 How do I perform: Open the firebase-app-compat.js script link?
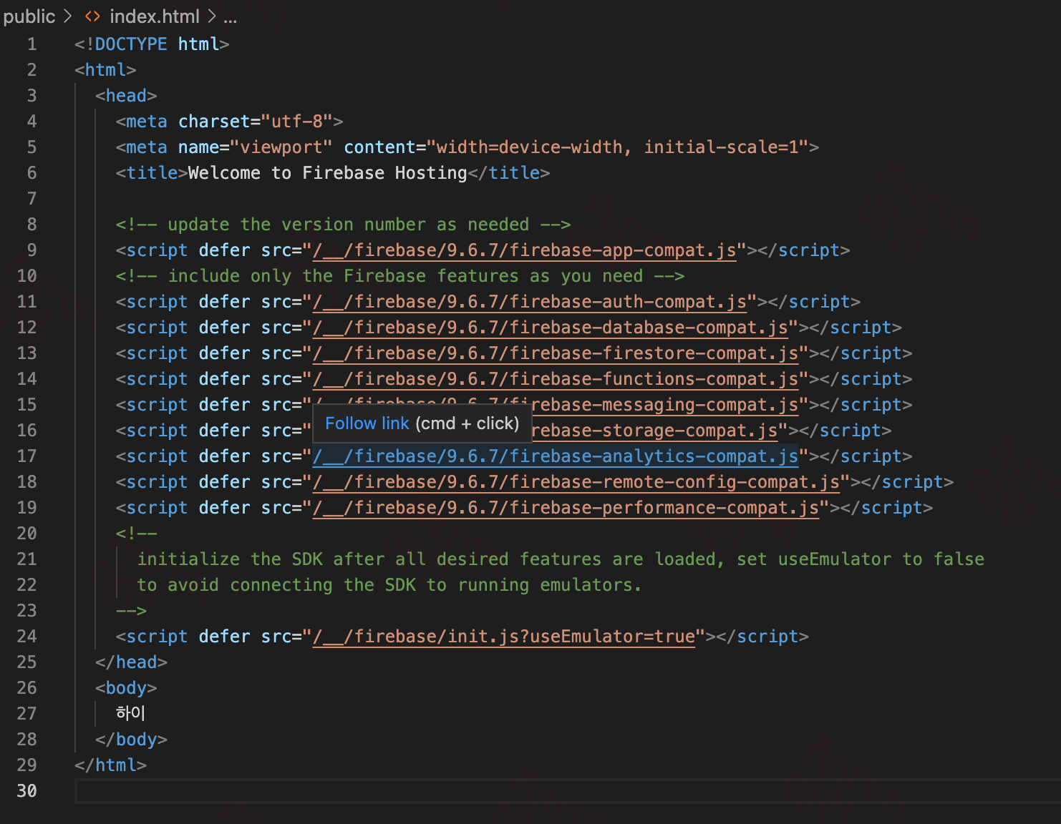[x=525, y=250]
